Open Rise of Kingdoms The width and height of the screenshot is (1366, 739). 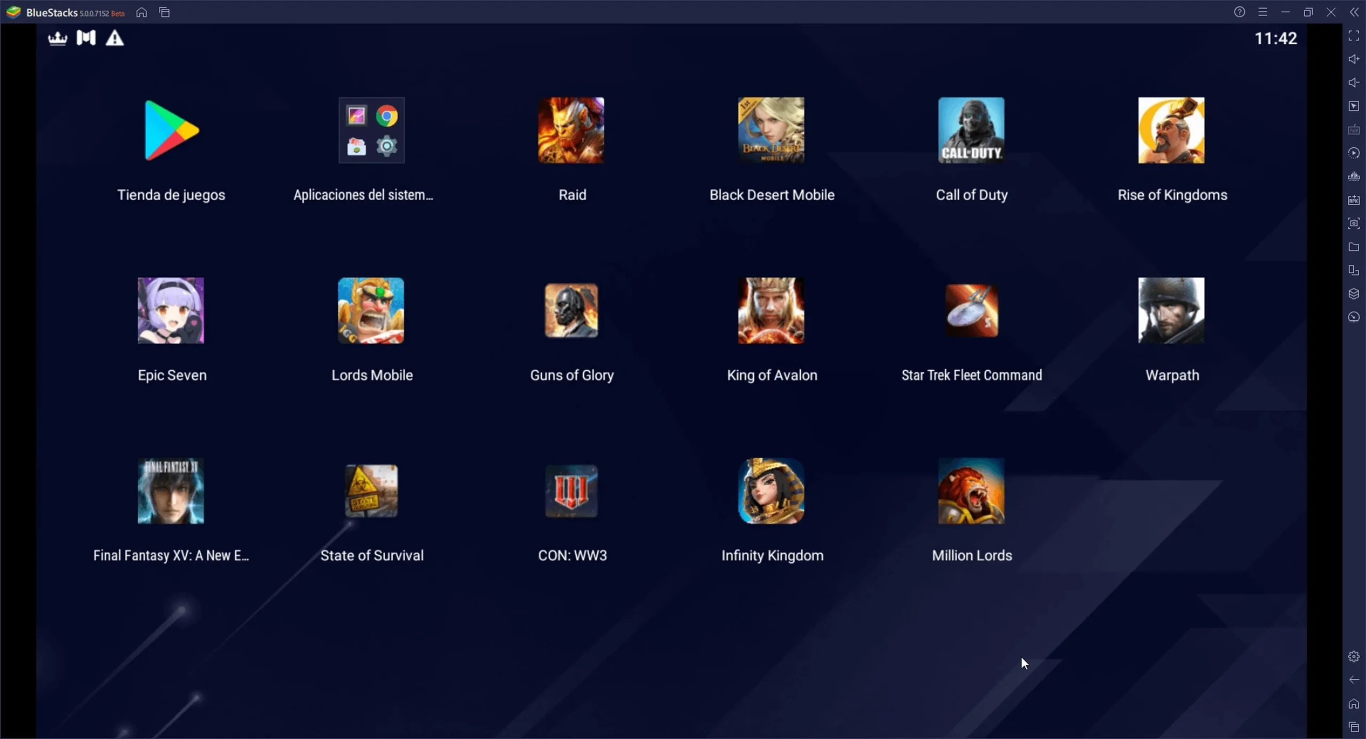click(x=1171, y=131)
